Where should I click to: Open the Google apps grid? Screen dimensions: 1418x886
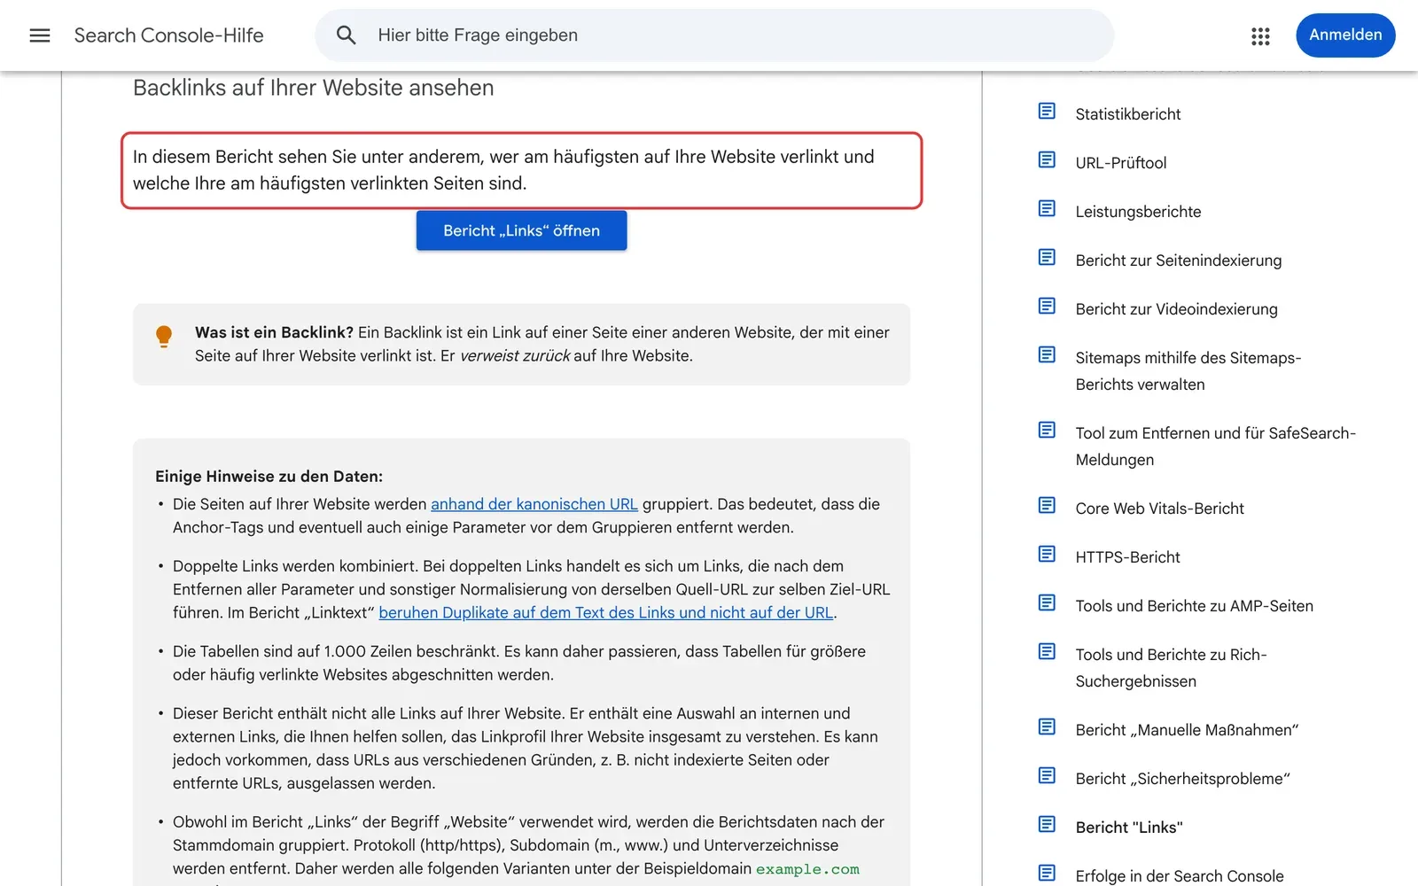click(x=1260, y=35)
